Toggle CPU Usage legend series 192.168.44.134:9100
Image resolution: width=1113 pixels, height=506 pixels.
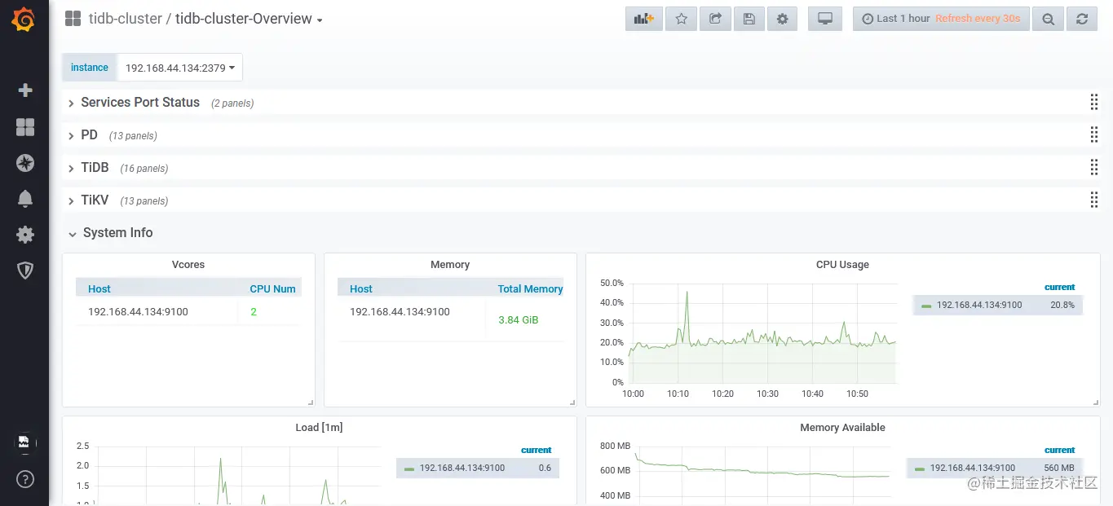pos(979,305)
